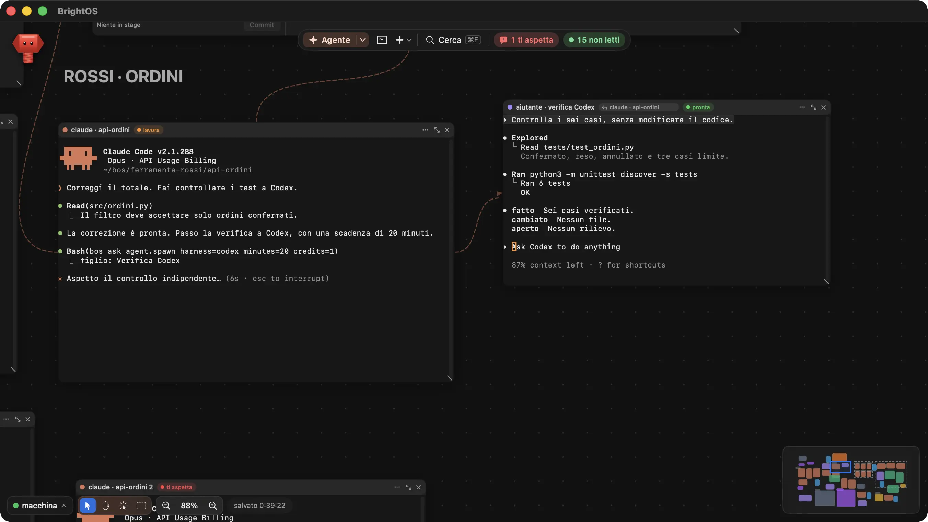Expand the claude · api-ordini panel fullscreen
This screenshot has height=522, width=928.
point(437,130)
